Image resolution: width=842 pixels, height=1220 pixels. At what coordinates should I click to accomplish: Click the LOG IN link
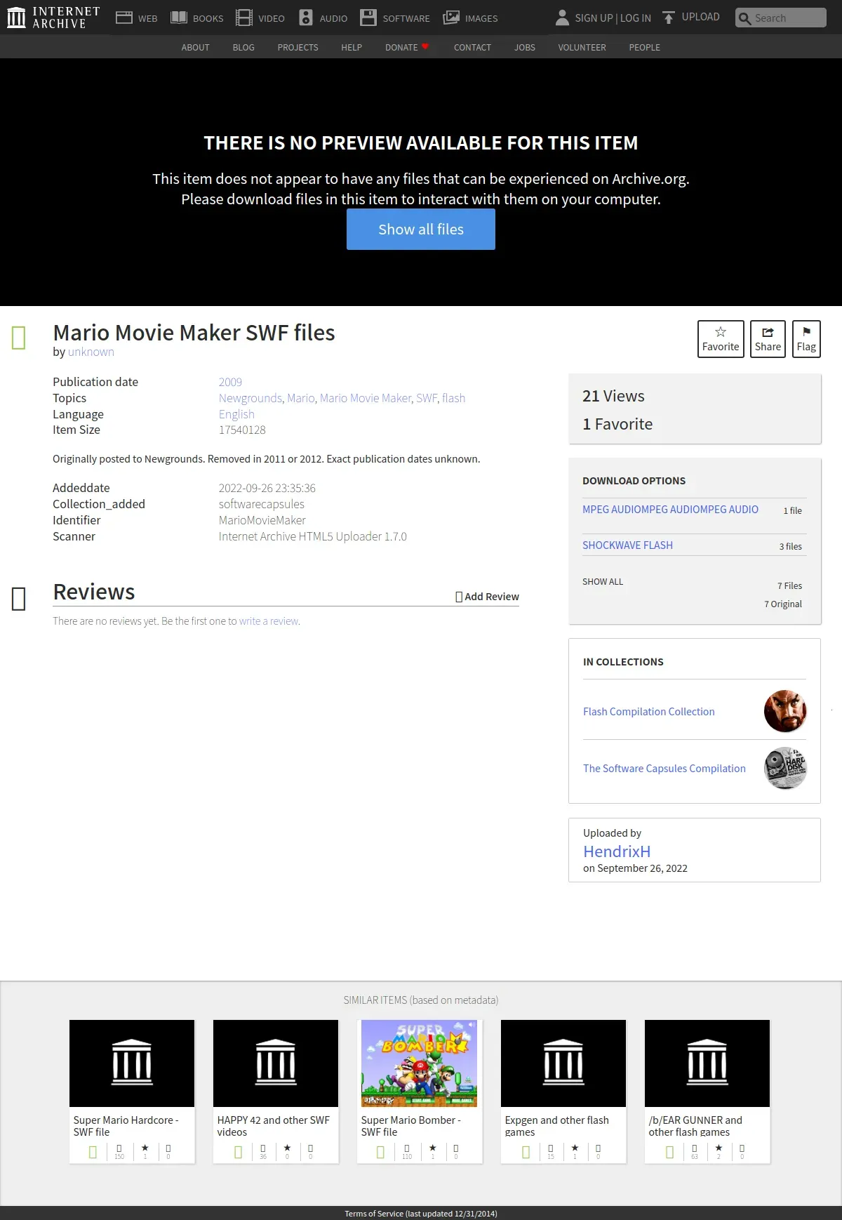(x=636, y=18)
